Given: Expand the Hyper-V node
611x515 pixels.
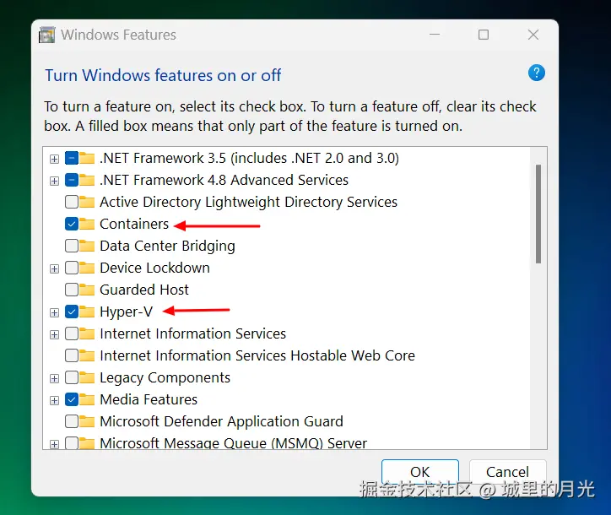Looking at the screenshot, I should [x=55, y=312].
